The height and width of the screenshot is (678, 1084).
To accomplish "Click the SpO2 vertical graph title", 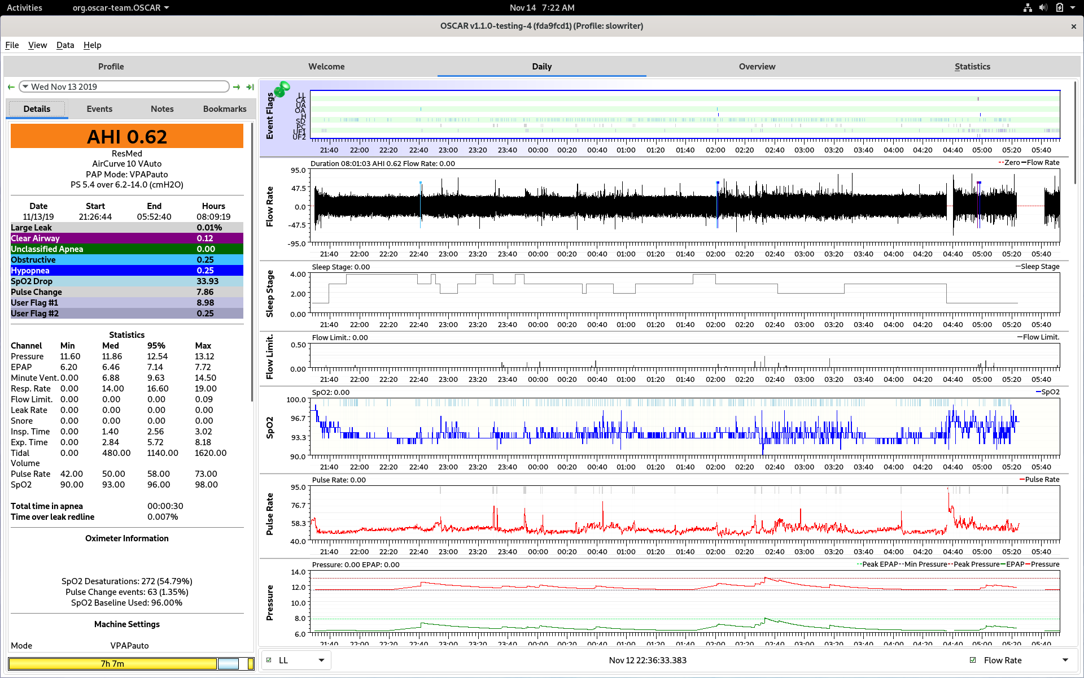I will pyautogui.click(x=270, y=428).
